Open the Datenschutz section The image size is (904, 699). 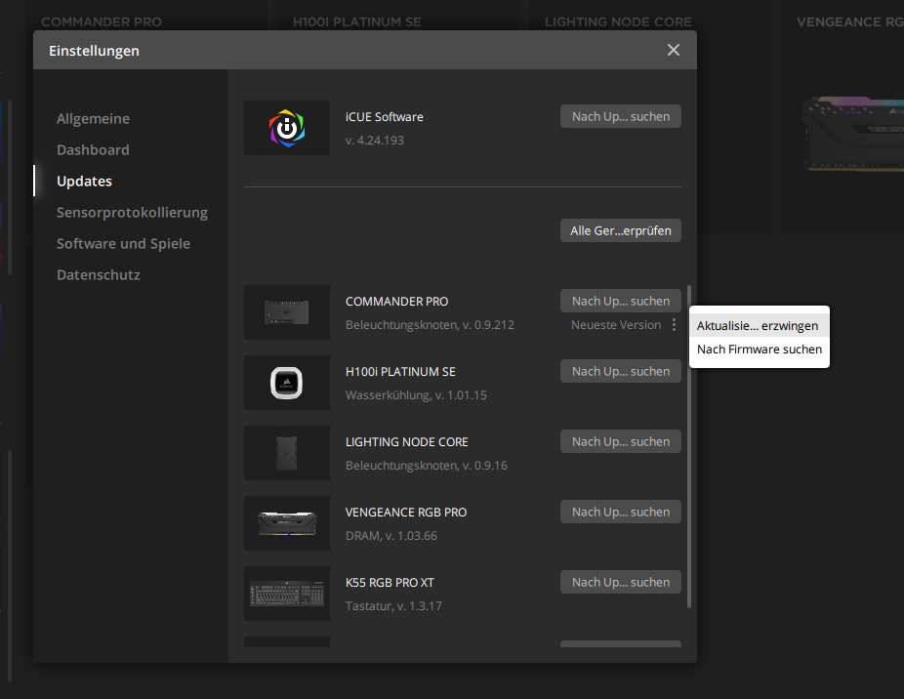pyautogui.click(x=99, y=274)
